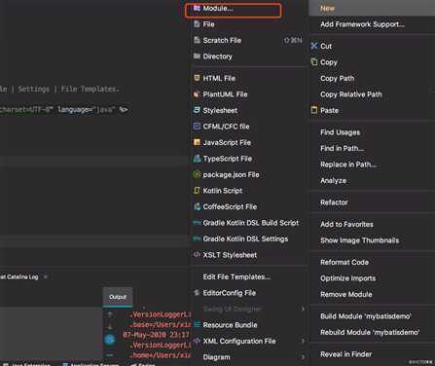Expand the Diagram submenu arrow
This screenshot has width=435, height=366.
pyautogui.click(x=303, y=357)
